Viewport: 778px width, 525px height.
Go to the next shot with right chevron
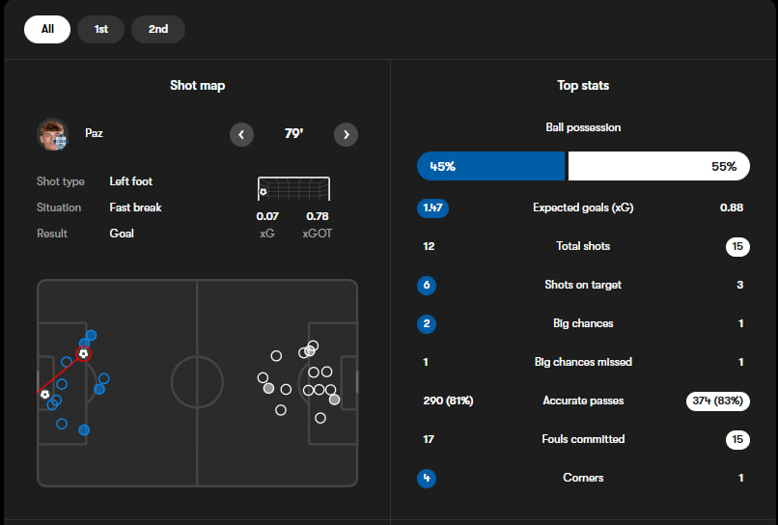click(346, 134)
